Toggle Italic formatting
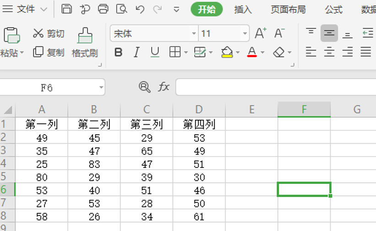The height and width of the screenshot is (231, 376). pyautogui.click(x=136, y=52)
